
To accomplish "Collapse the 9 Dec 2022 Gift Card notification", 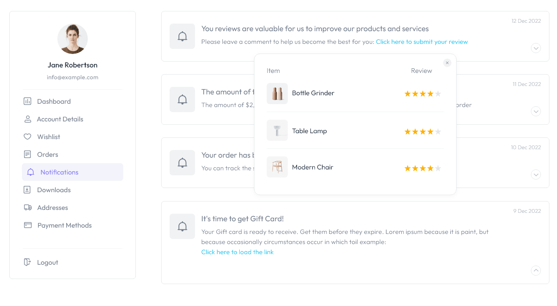I will click(536, 270).
